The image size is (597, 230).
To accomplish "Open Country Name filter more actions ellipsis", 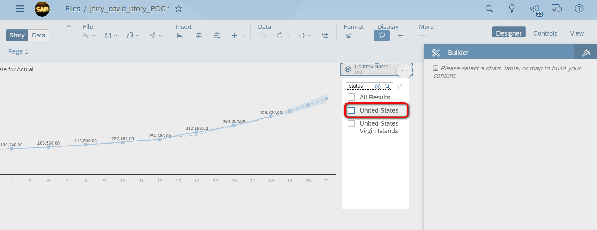I will [404, 70].
